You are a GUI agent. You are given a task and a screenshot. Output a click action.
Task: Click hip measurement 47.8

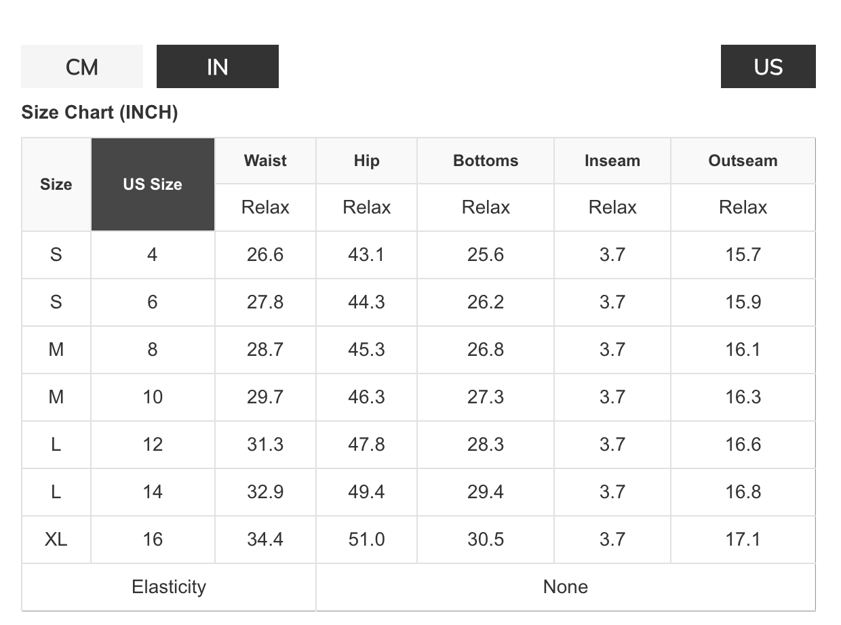[x=366, y=444]
